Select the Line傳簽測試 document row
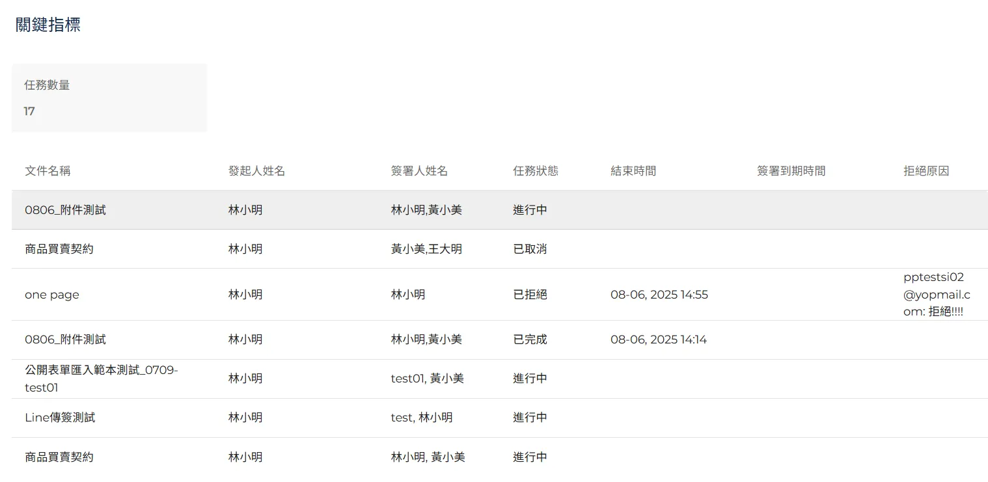 [x=60, y=418]
